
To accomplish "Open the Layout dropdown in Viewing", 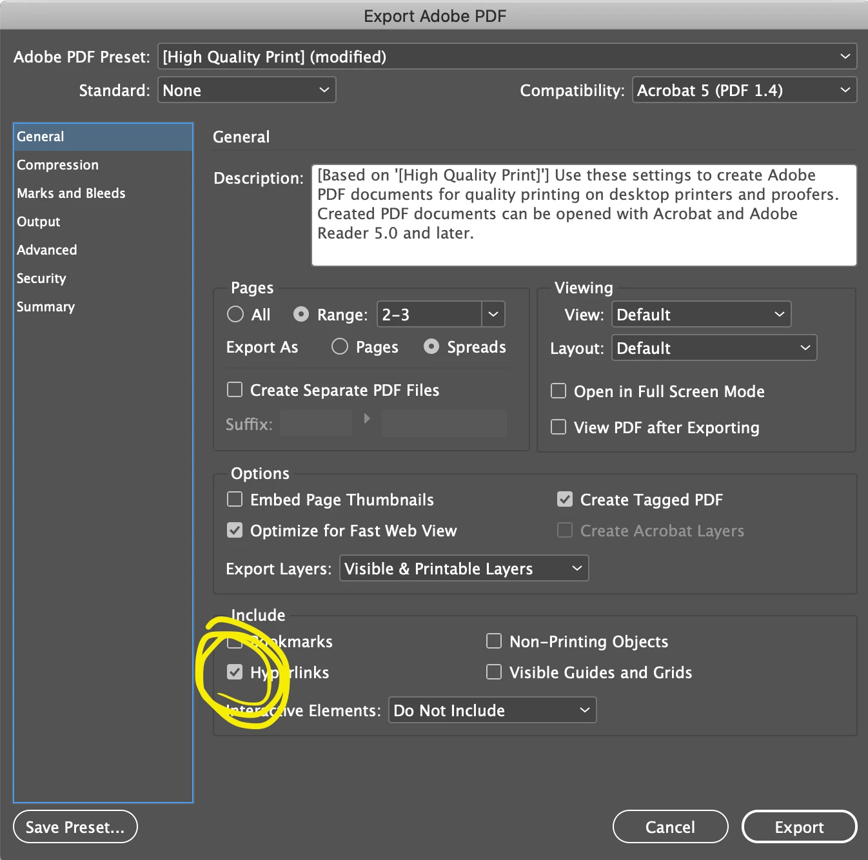I will [x=714, y=348].
